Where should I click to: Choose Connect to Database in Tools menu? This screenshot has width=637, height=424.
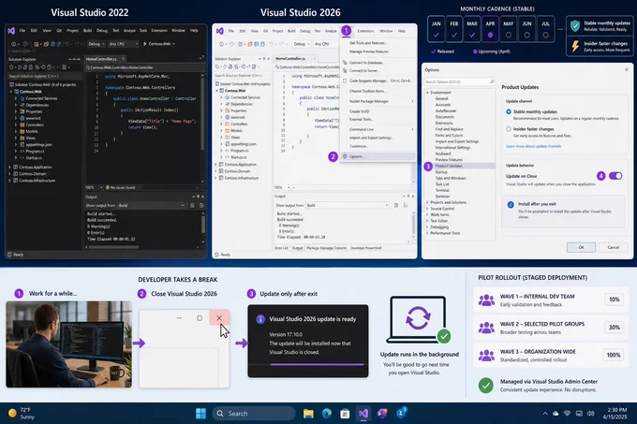(x=378, y=63)
